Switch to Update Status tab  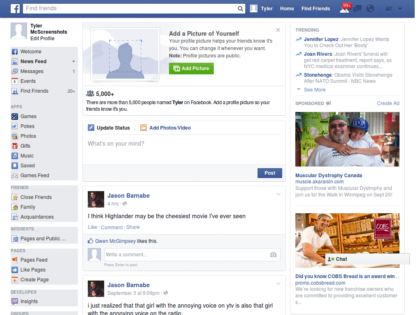click(x=109, y=128)
